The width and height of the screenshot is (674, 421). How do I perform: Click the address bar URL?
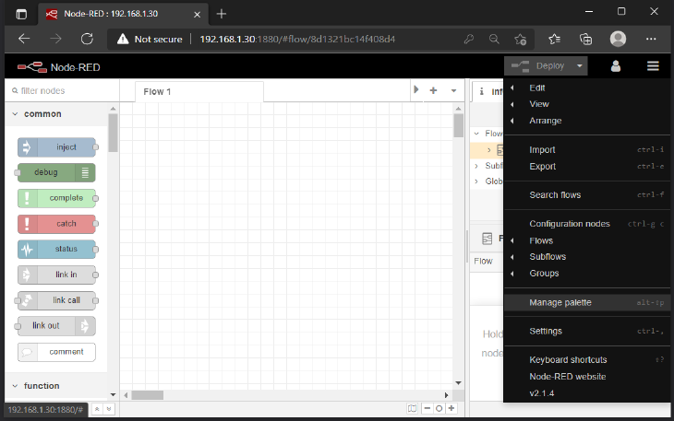tap(297, 39)
